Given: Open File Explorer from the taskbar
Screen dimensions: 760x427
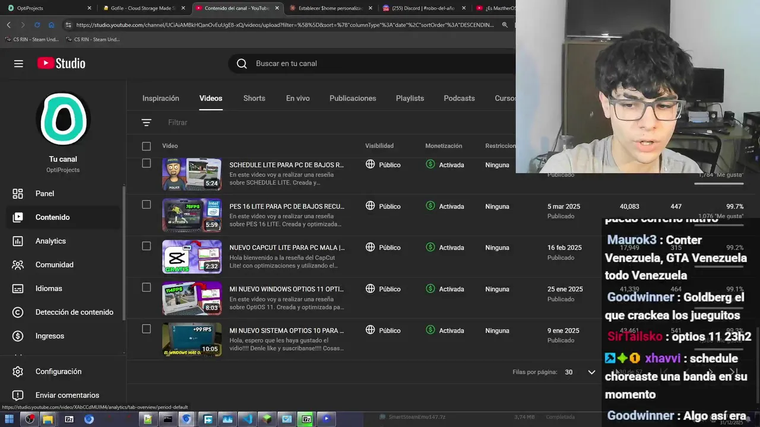Looking at the screenshot, I should [x=47, y=419].
